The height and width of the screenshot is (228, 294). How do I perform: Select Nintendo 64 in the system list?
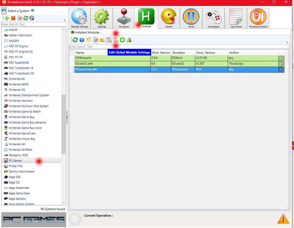(17, 79)
